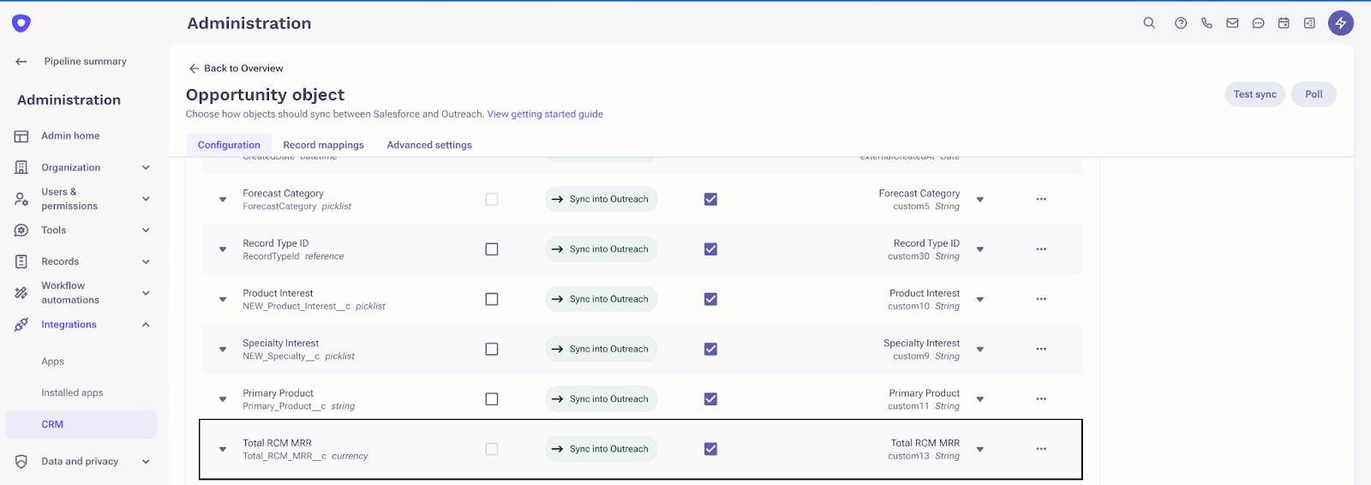Collapse Integrations menu chevron
Viewport: 1371px width, 485px height.
pos(146,325)
